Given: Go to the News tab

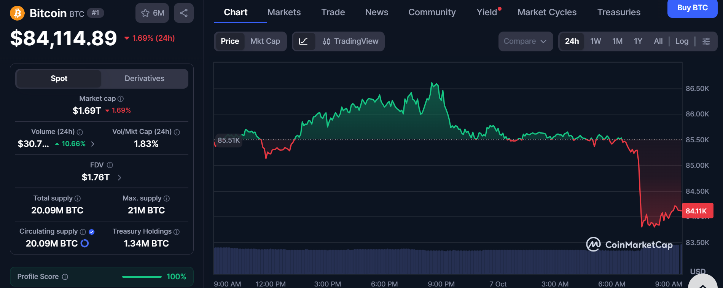Looking at the screenshot, I should (x=377, y=12).
